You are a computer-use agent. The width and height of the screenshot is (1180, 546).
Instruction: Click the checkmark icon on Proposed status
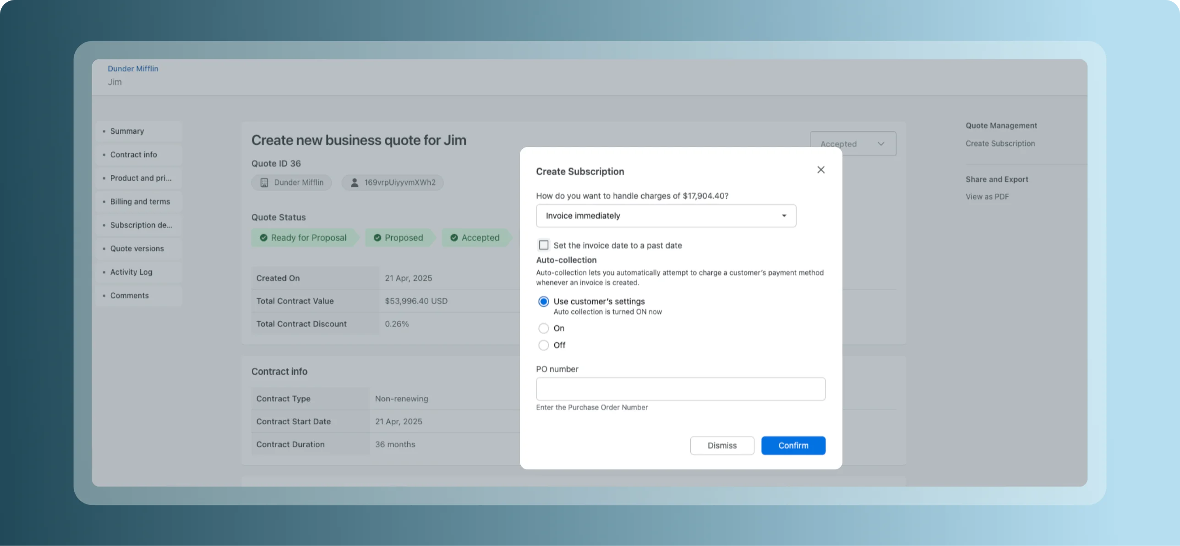point(377,238)
